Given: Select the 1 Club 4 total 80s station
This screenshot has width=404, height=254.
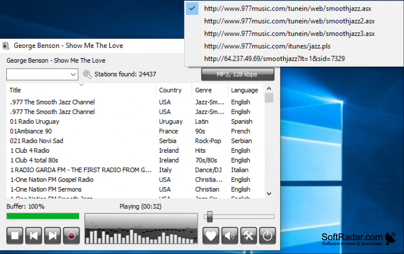Looking at the screenshot, I should click(x=136, y=160).
